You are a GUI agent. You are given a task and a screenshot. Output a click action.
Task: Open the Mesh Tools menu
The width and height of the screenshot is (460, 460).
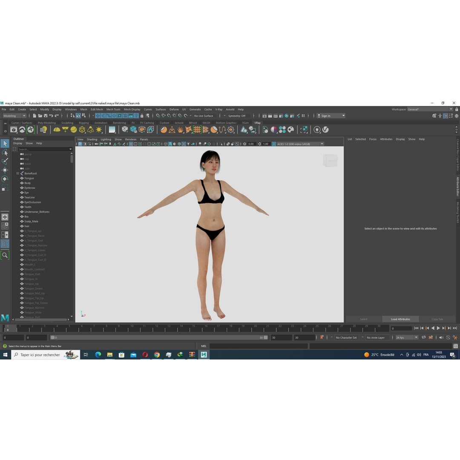point(113,109)
